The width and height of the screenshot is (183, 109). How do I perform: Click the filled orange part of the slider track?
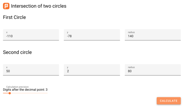[6, 93]
